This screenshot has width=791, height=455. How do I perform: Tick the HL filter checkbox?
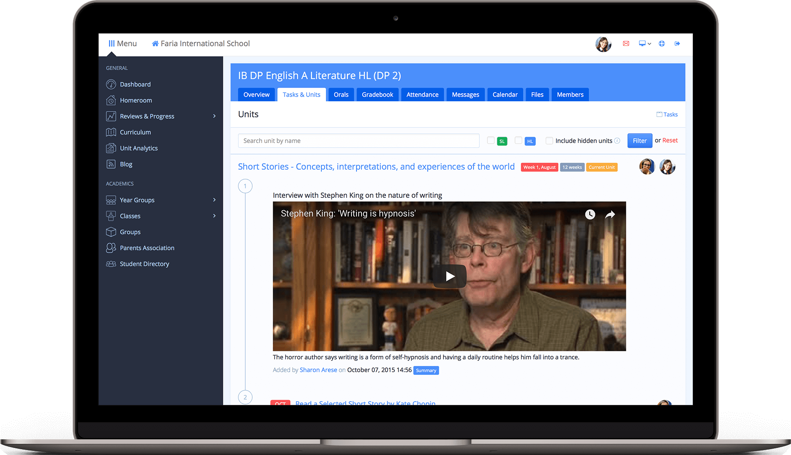[518, 140]
